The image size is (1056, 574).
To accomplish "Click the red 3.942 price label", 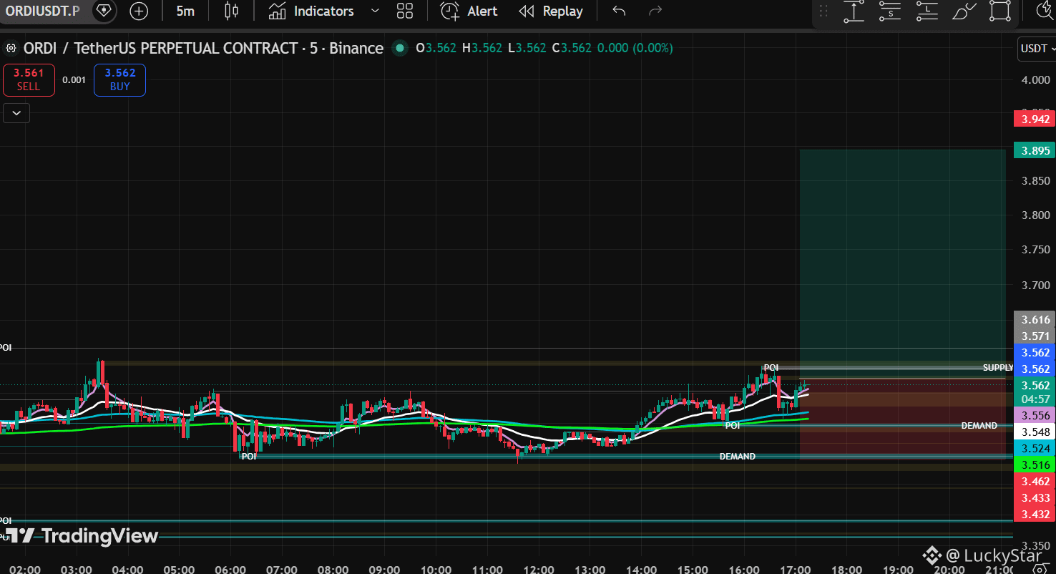I will [1035, 119].
